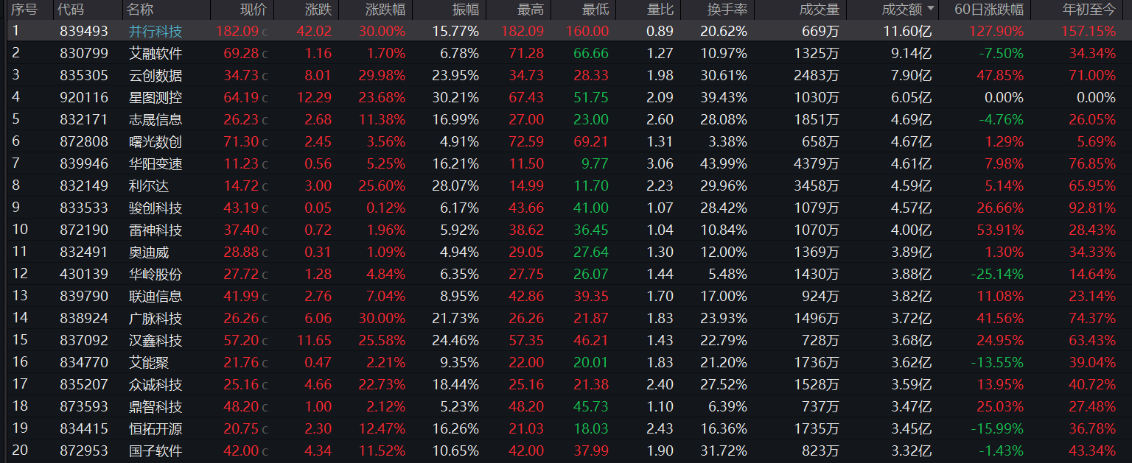Click the 名称 column header
1132x463 pixels.
click(140, 10)
